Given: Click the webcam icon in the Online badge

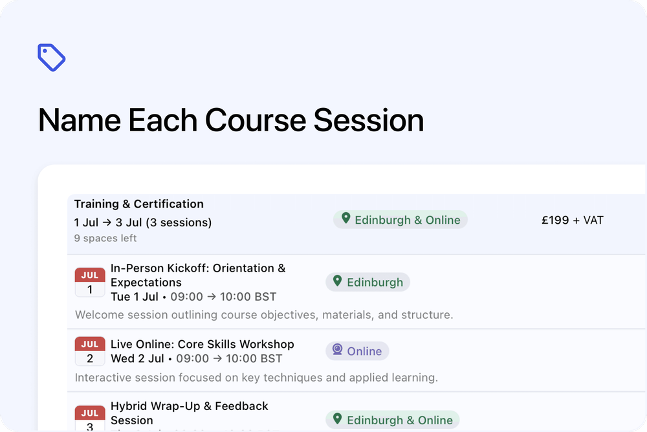Looking at the screenshot, I should 337,351.
